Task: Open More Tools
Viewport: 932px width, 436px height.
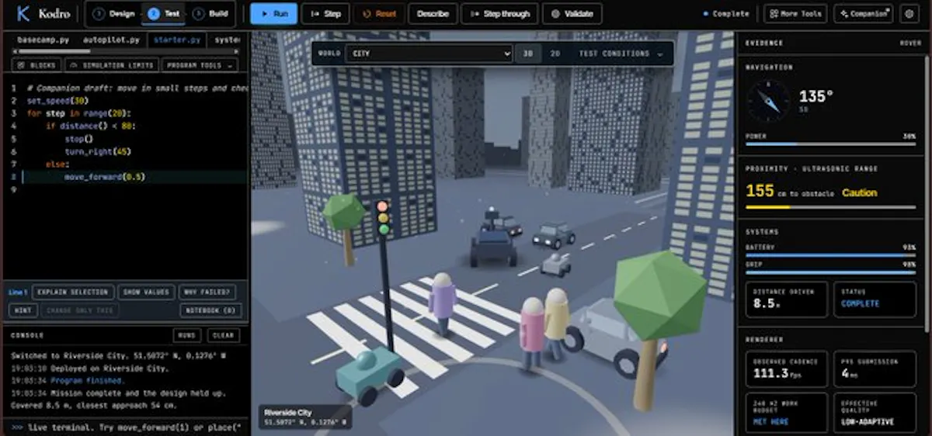Action: pos(795,13)
